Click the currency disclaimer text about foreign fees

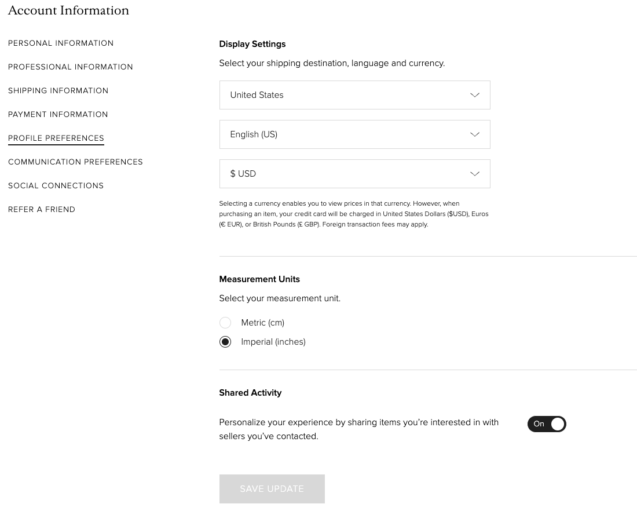[353, 214]
